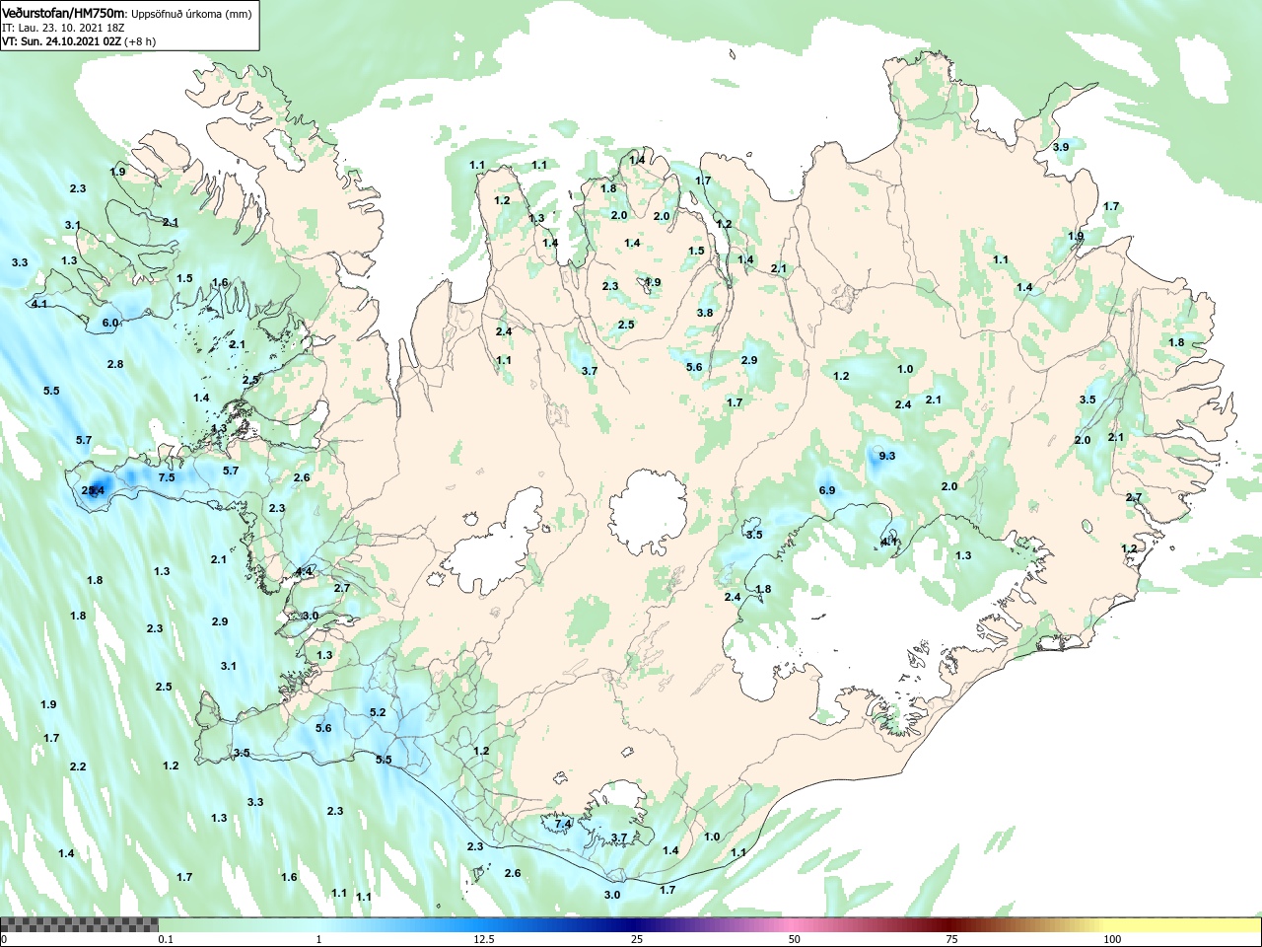Select the 50 label on the color scale

(x=795, y=939)
